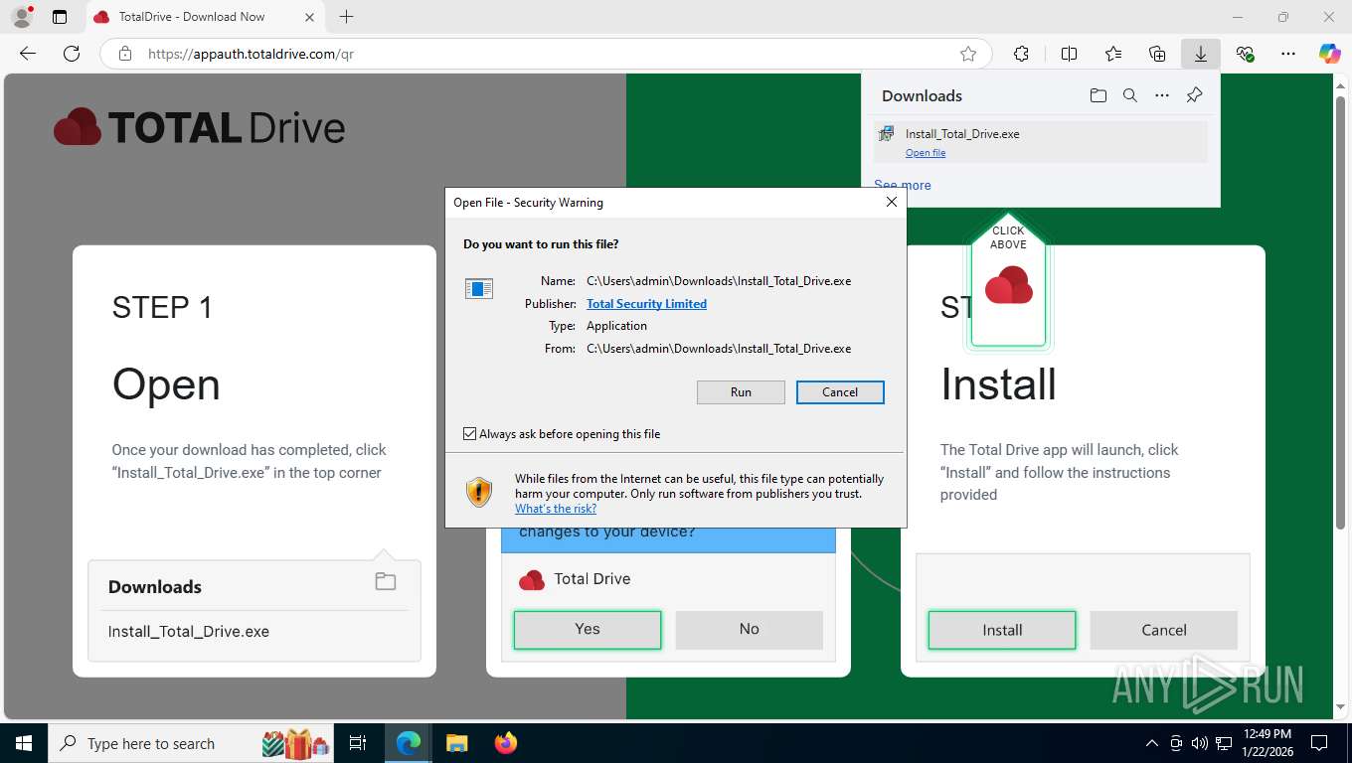Viewport: 1352px width, 763px height.
Task: Open network status tray icon
Action: (1224, 743)
